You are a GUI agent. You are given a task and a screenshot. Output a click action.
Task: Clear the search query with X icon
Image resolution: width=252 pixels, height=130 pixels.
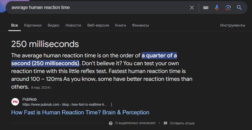(x=192, y=8)
